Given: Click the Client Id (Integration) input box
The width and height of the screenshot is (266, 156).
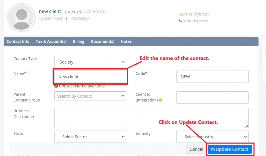Looking at the screenshot, I should 212,97.
